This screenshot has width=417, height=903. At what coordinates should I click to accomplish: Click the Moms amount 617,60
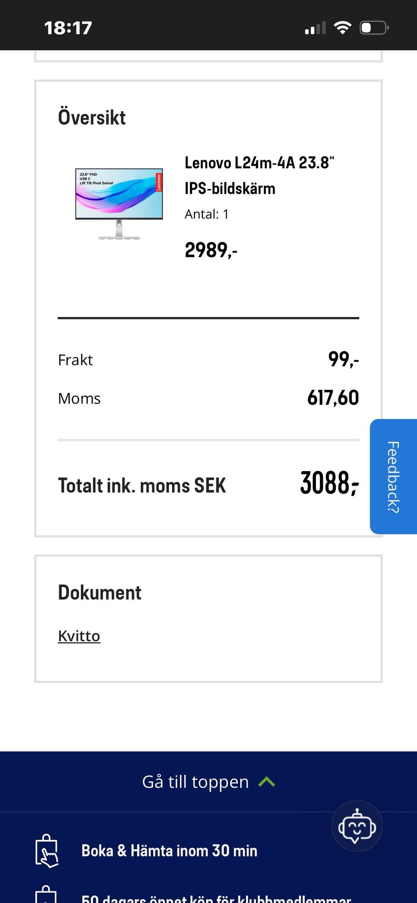333,398
